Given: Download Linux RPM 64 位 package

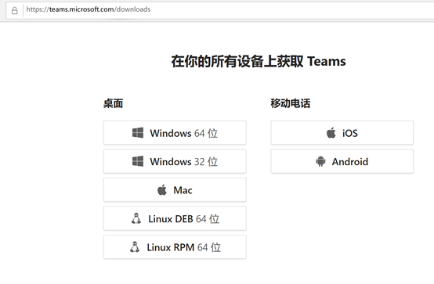Looking at the screenshot, I should 175,247.
